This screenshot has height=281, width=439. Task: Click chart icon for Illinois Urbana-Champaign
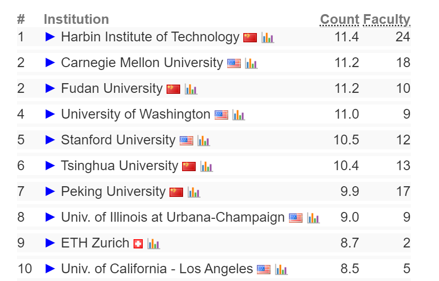[313, 218]
